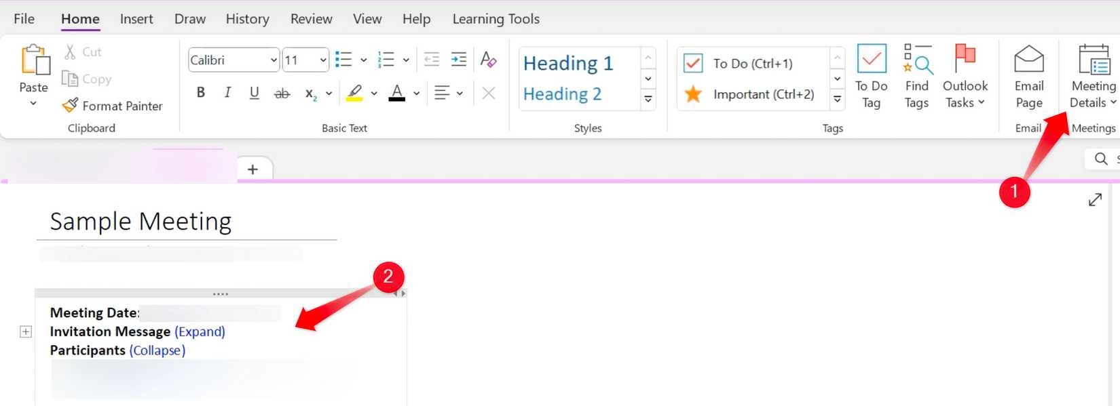The width and height of the screenshot is (1120, 406).
Task: Expand the Invitation Message section
Action: point(200,331)
